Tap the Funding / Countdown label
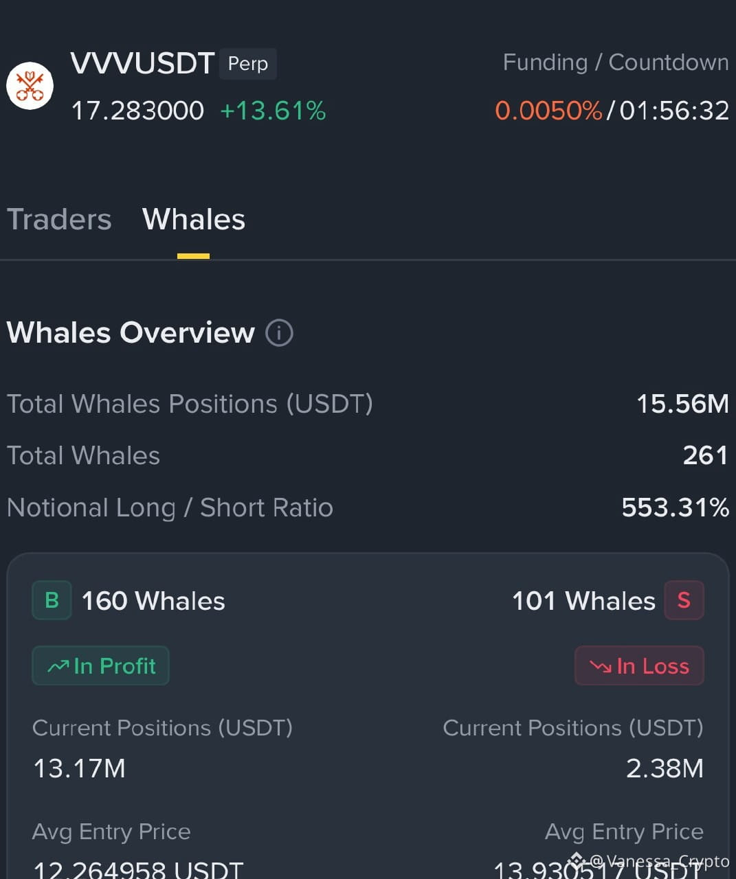736x879 pixels. click(x=616, y=62)
